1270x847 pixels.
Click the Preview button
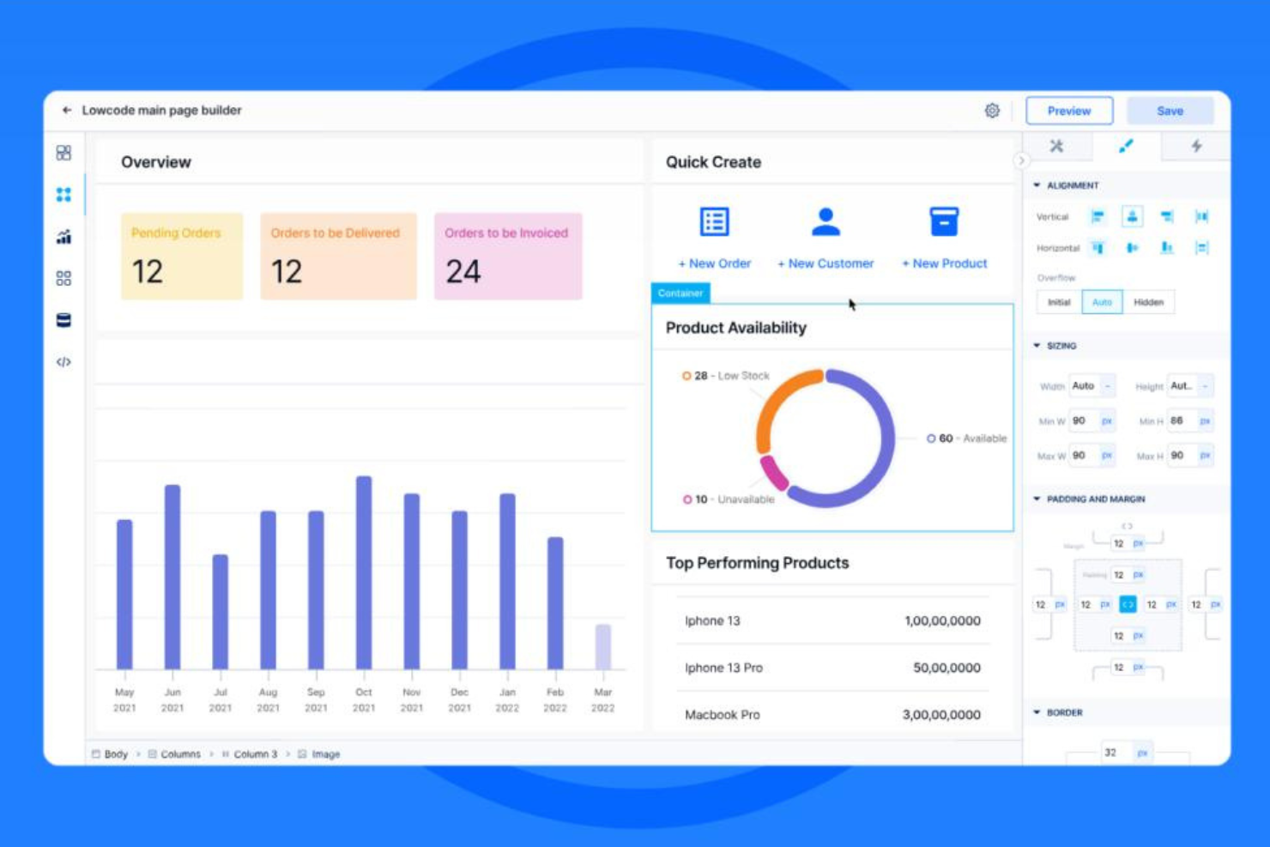point(1069,110)
